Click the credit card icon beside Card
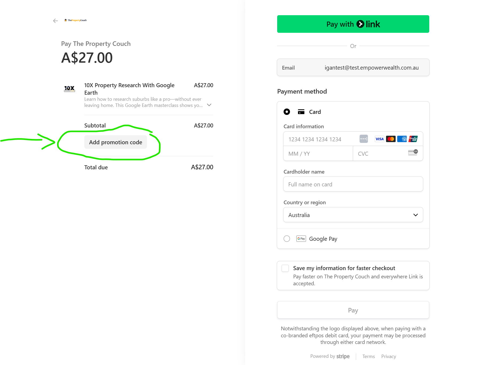This screenshot has width=485, height=365. [x=301, y=112]
